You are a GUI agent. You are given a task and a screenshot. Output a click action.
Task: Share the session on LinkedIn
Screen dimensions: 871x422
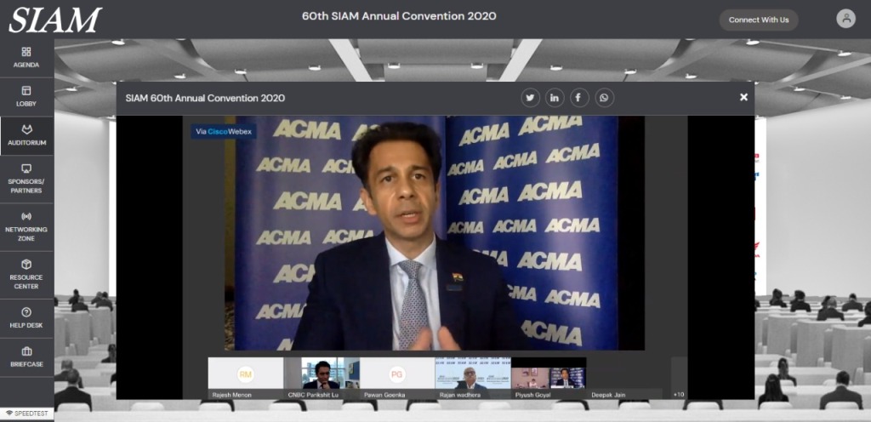click(555, 98)
